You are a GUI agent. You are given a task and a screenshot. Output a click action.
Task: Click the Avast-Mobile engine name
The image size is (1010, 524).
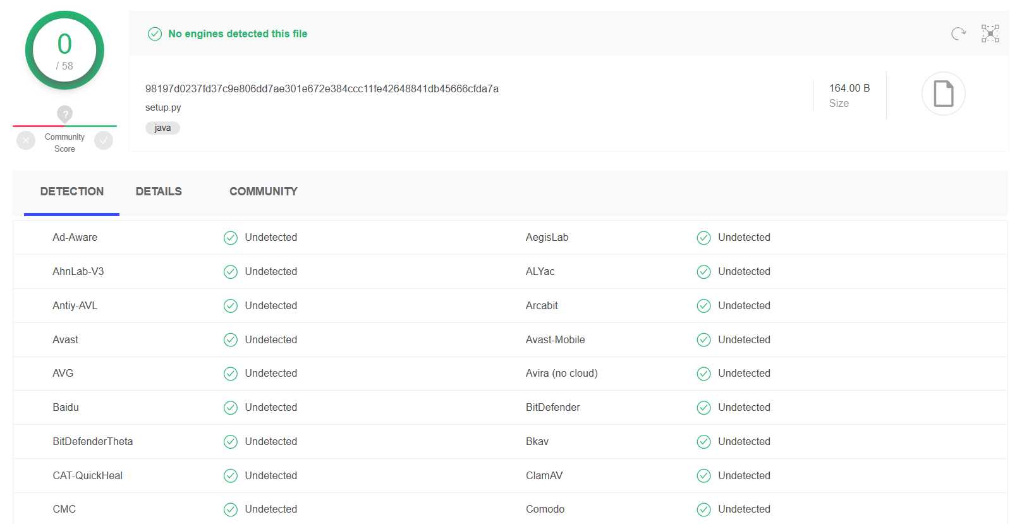[x=555, y=340]
